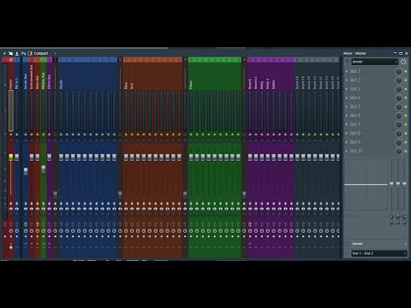Click the Melody Bus volume fader handle
Image resolution: width=411 pixels, height=308 pixels.
click(44, 169)
